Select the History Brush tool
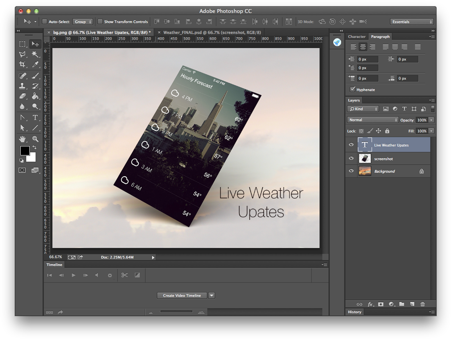Image resolution: width=451 pixels, height=339 pixels. (x=35, y=86)
